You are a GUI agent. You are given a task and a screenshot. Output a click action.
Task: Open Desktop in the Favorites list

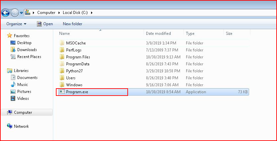24,43
